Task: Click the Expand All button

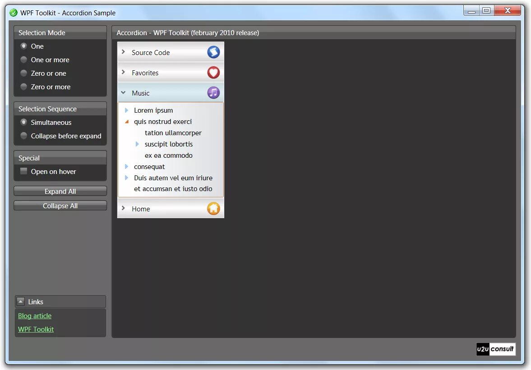Action: pyautogui.click(x=60, y=191)
